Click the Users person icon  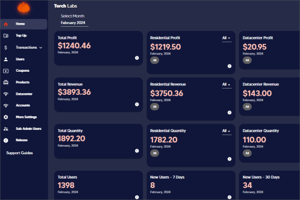pyautogui.click(x=6, y=59)
